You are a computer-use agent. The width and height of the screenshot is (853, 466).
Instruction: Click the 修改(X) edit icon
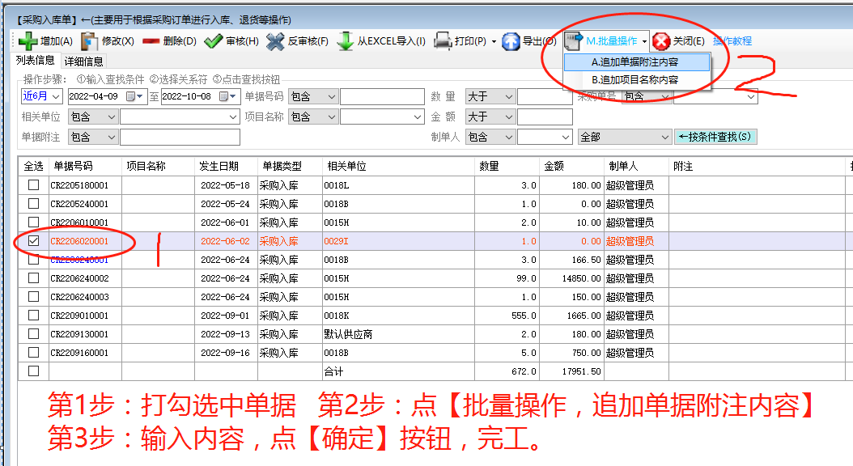(89, 40)
